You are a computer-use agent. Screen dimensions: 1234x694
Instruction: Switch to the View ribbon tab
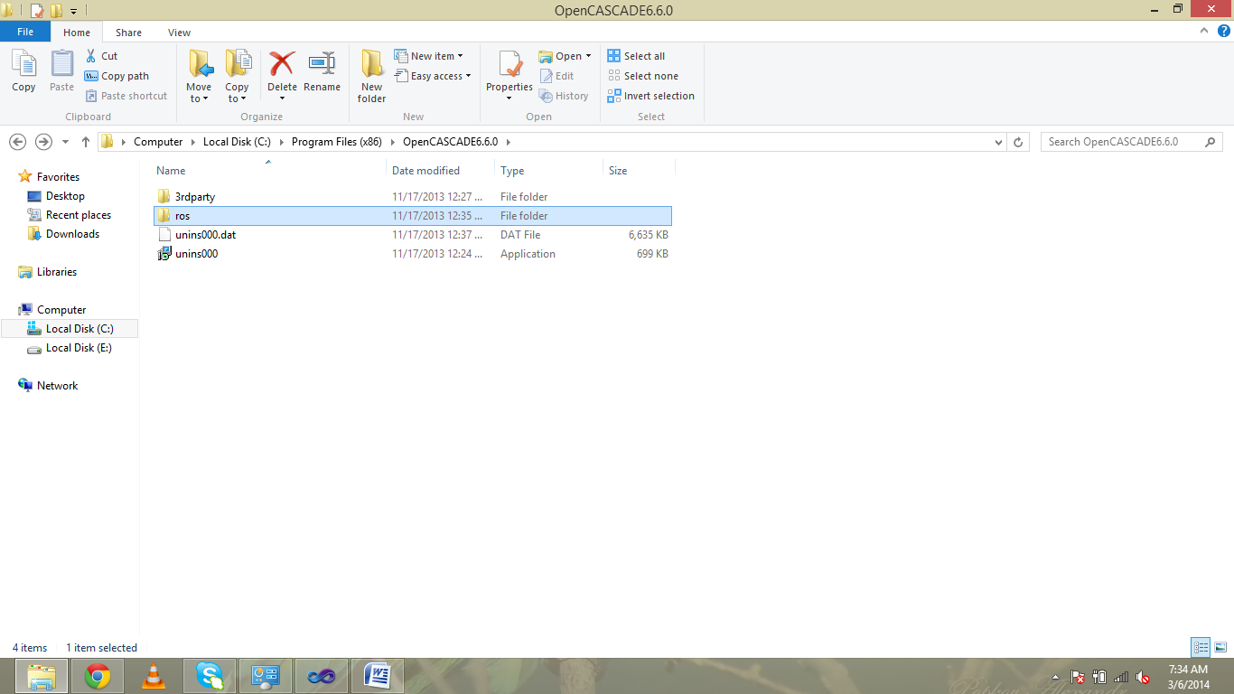[x=179, y=33]
